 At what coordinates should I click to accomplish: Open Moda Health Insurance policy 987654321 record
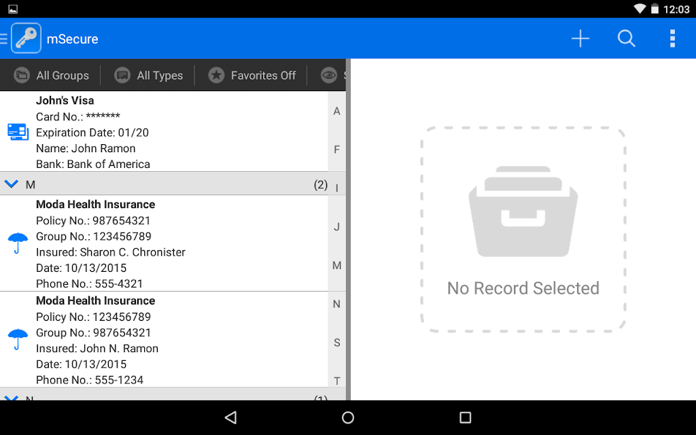click(x=164, y=243)
